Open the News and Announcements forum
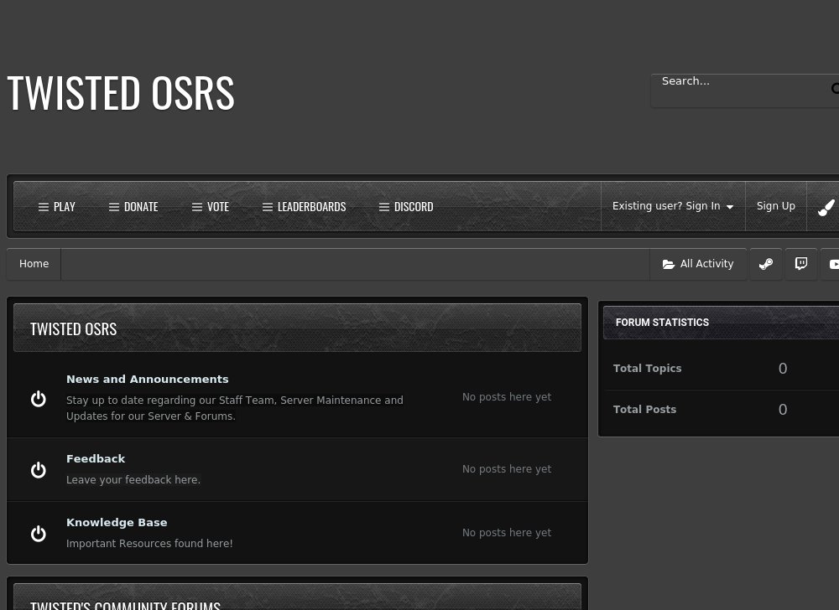839x610 pixels. pos(147,380)
